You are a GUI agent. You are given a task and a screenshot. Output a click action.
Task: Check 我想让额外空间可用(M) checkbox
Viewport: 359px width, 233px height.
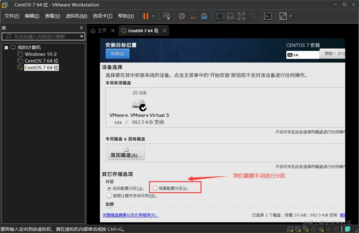(109, 196)
